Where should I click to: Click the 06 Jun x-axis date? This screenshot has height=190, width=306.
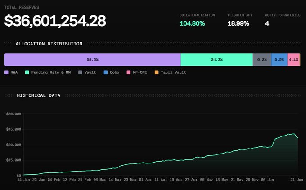267,180
